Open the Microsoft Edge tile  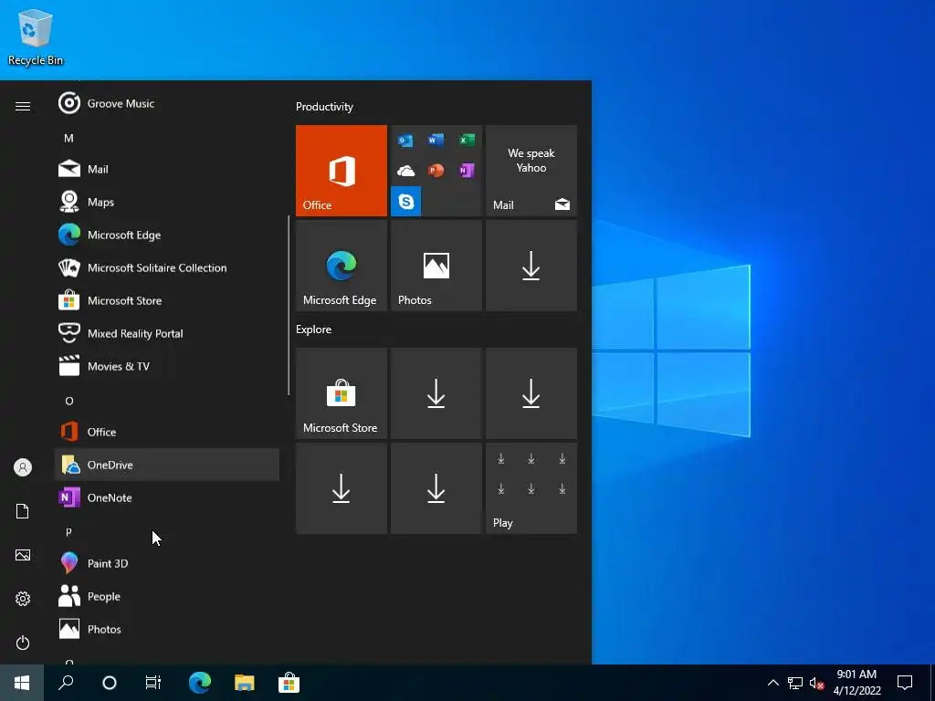point(341,266)
